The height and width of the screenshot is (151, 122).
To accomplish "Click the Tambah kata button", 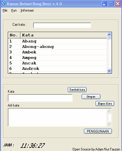I will 77,90.
